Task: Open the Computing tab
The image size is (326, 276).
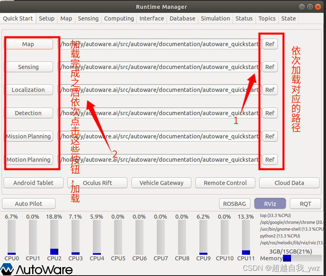Action: click(119, 18)
